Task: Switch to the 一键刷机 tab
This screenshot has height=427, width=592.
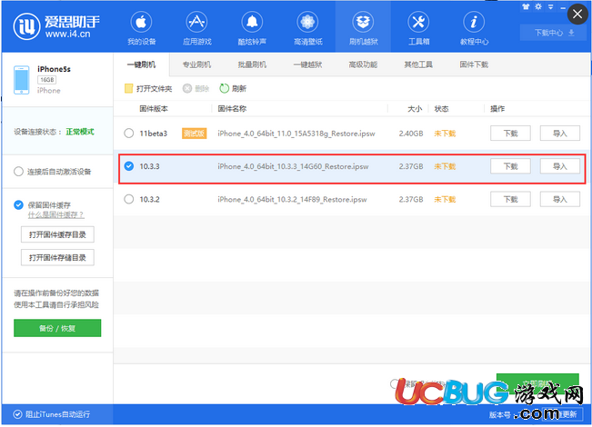Action: click(x=142, y=65)
